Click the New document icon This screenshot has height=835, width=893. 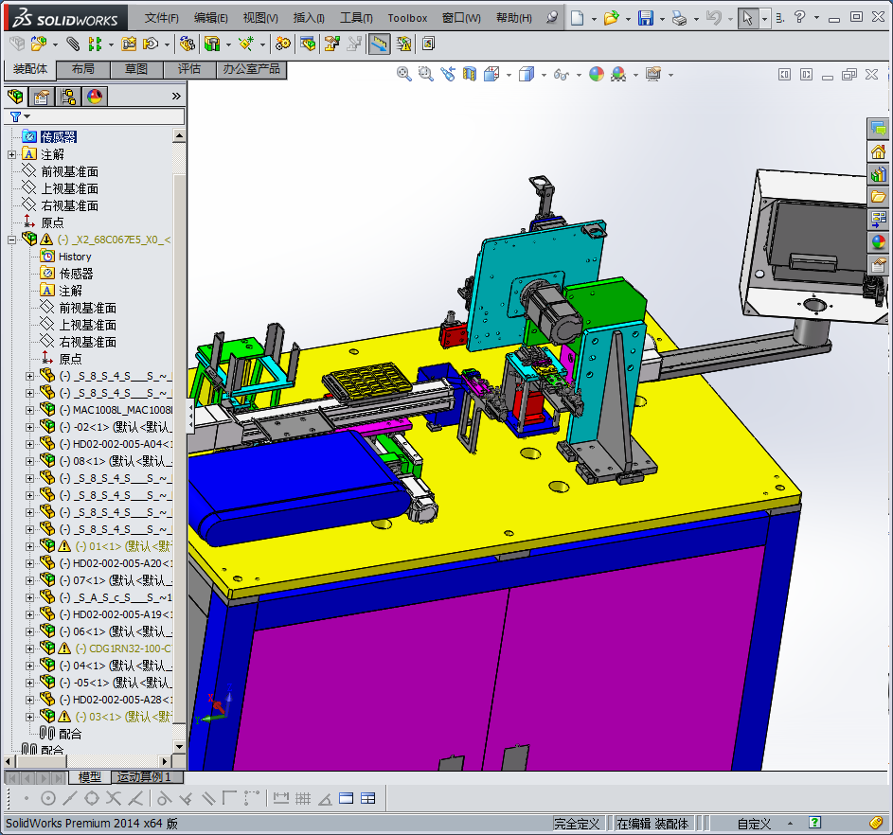click(577, 18)
